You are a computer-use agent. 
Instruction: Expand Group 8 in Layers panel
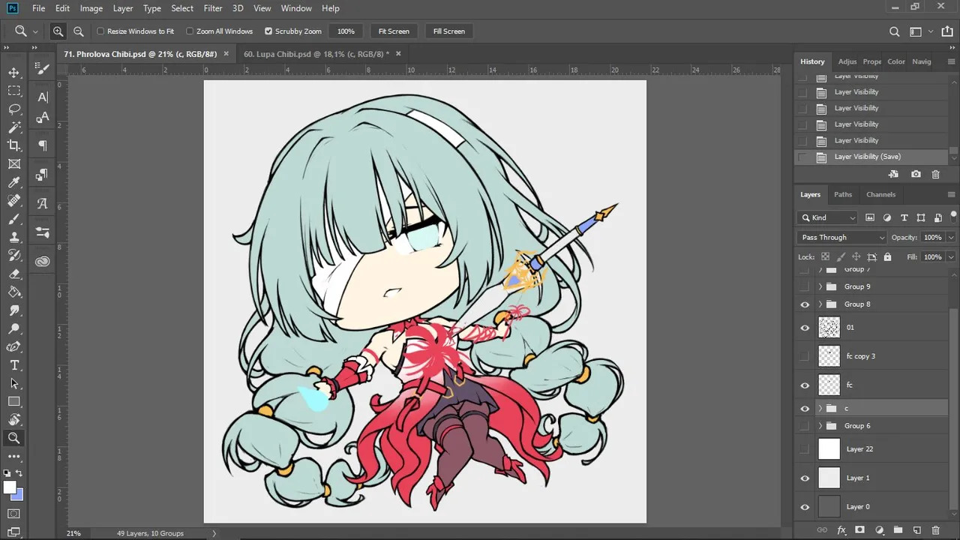coord(820,304)
